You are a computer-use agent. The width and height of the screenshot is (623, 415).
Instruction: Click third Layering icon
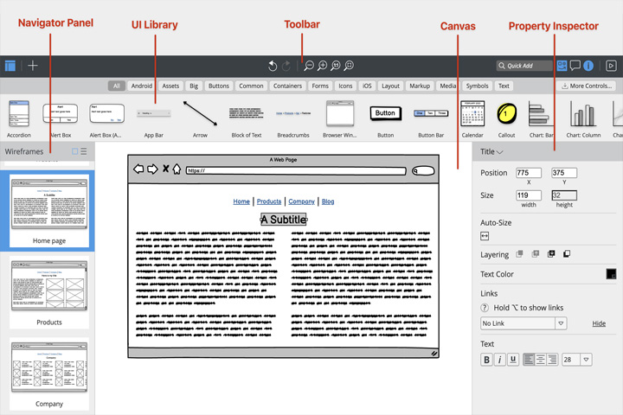tap(551, 254)
